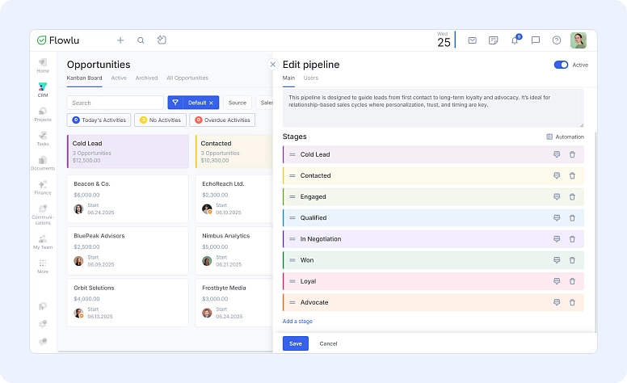Toggle the Active pipeline switch
The width and height of the screenshot is (627, 383).
point(561,65)
